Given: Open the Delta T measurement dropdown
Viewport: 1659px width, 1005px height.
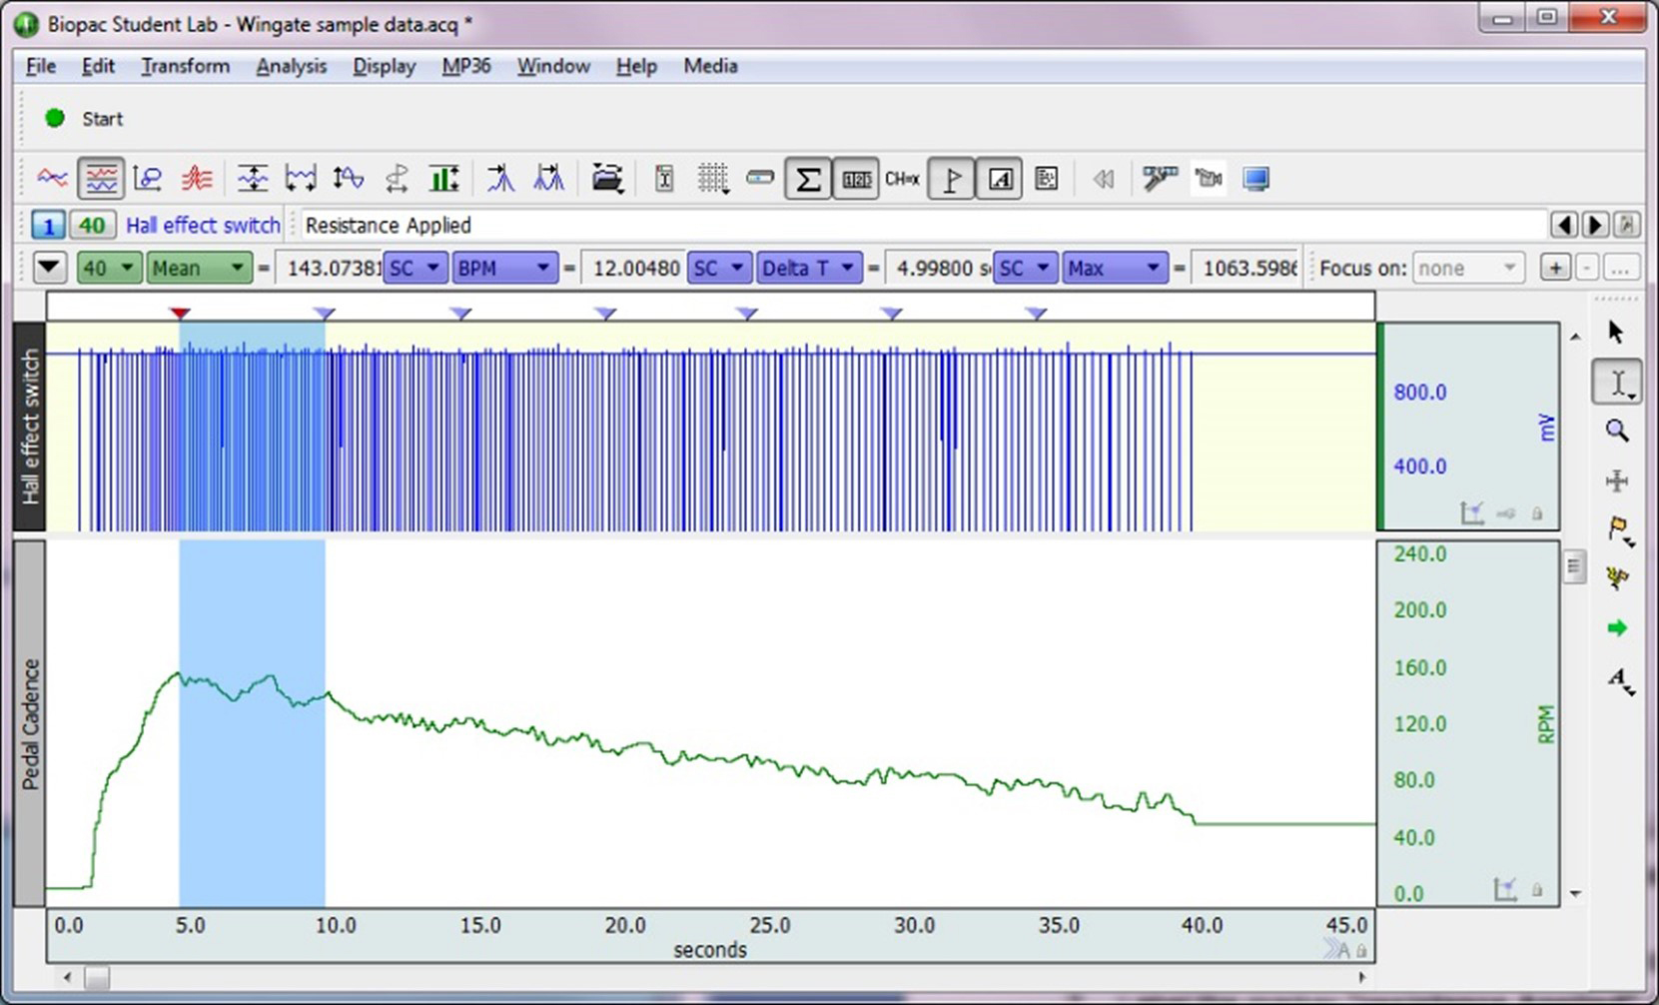Looking at the screenshot, I should point(809,268).
